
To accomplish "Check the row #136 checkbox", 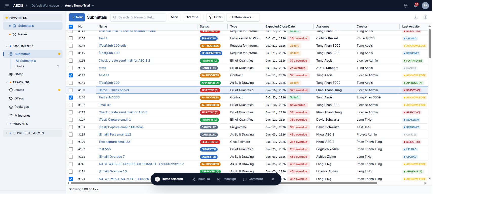I will [x=71, y=38].
